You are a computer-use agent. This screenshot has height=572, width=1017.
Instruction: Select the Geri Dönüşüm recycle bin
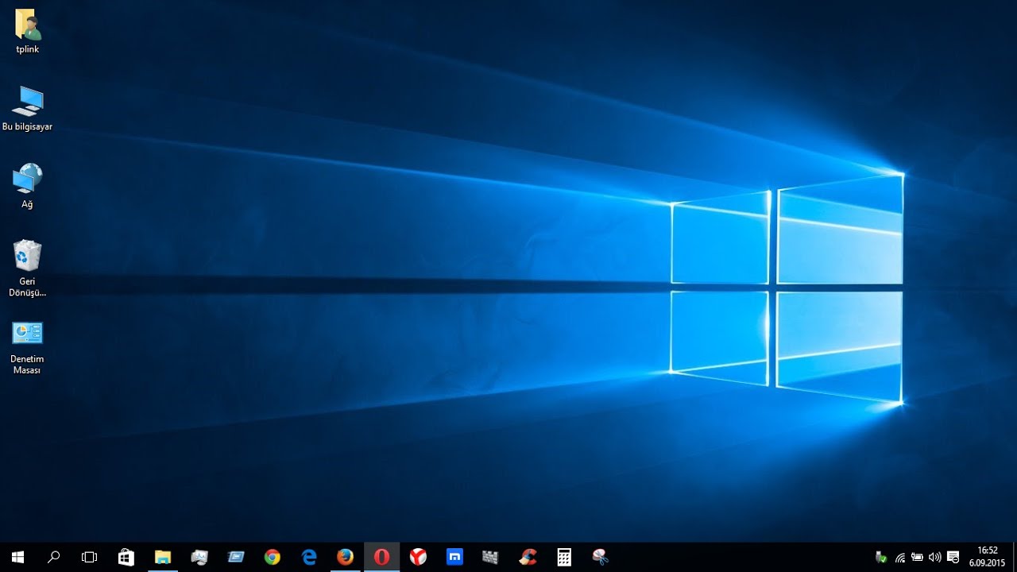click(27, 269)
